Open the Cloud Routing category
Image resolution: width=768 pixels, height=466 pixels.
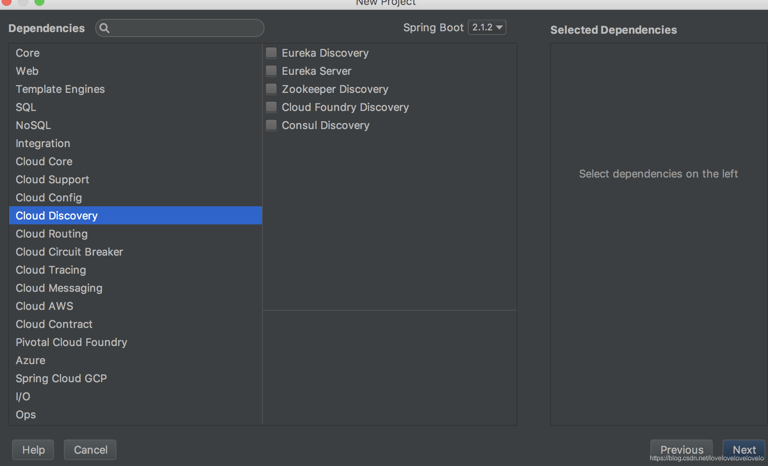[x=136, y=234]
